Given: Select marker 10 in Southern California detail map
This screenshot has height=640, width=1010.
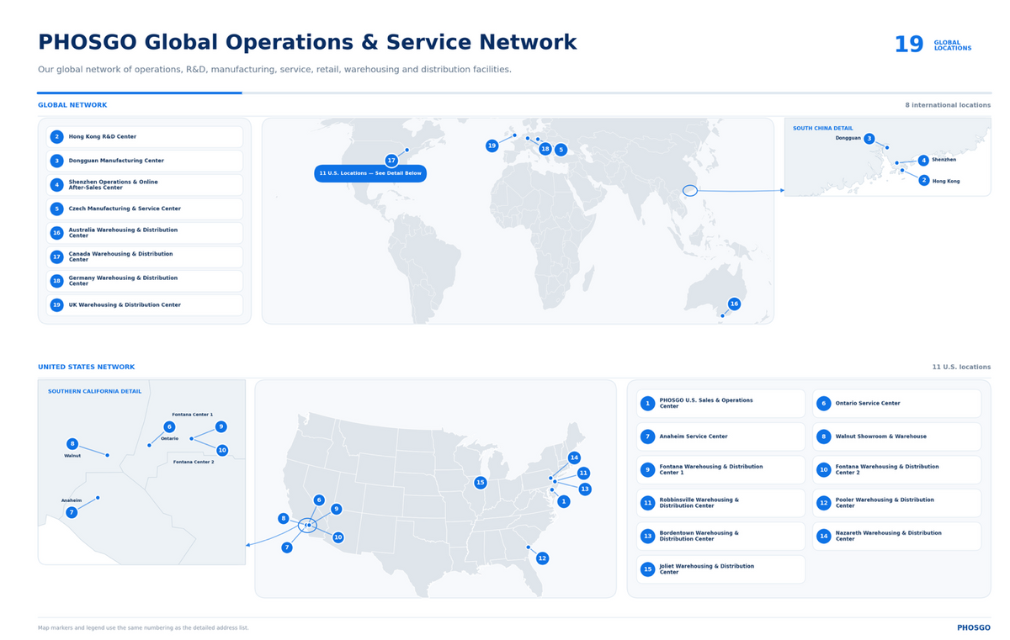Looking at the screenshot, I should [222, 451].
